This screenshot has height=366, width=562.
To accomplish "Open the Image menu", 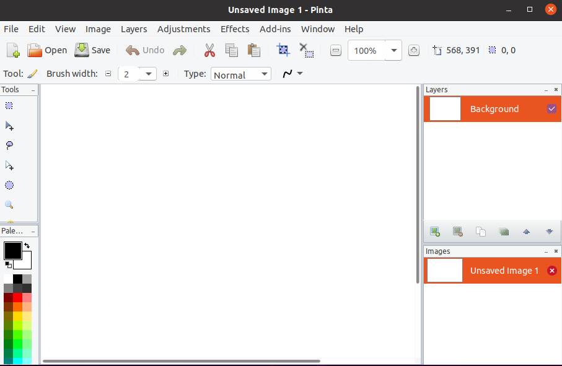I will 98,29.
